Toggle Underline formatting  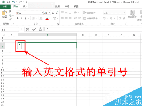(26, 18)
